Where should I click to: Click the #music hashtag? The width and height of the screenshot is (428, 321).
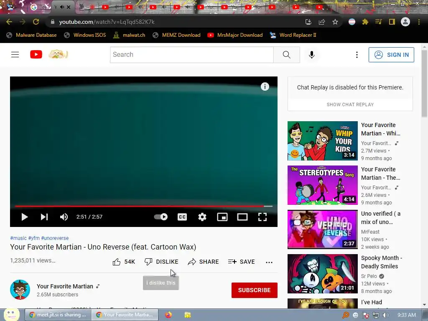[18, 238]
